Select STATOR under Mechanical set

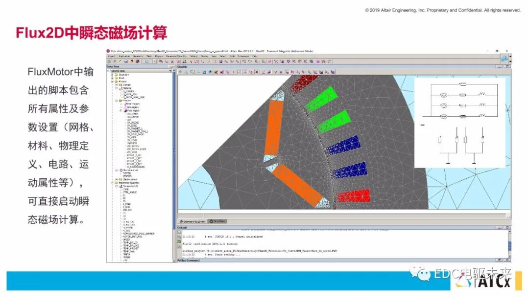coord(127,176)
